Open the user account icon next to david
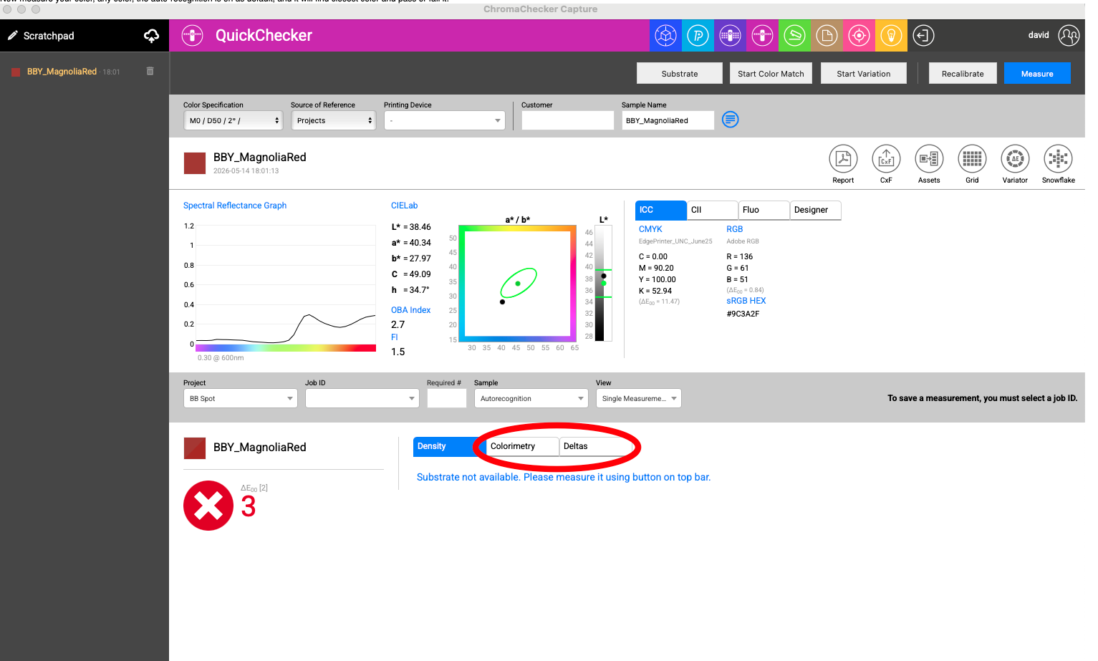1098x661 pixels. [1069, 35]
